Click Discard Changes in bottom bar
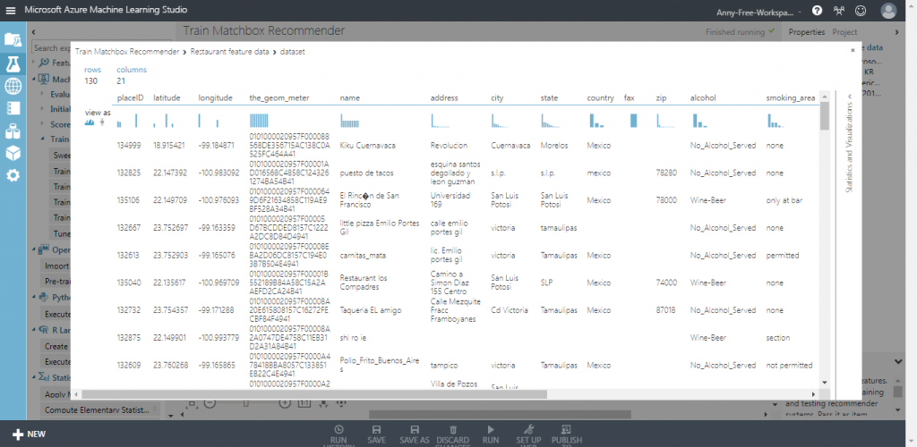 [x=452, y=436]
